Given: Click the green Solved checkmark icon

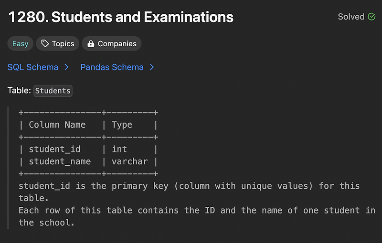Looking at the screenshot, I should [371, 17].
